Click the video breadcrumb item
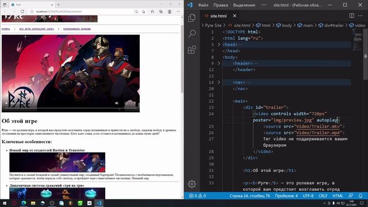This screenshot has height=207, width=368. [357, 25]
